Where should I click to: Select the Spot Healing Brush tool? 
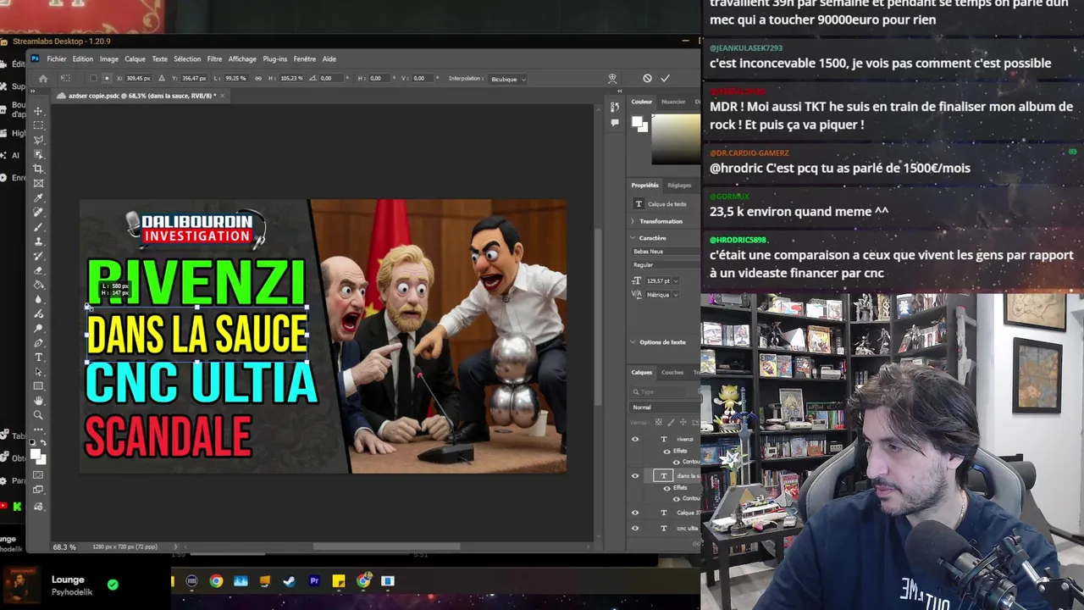[x=38, y=212]
